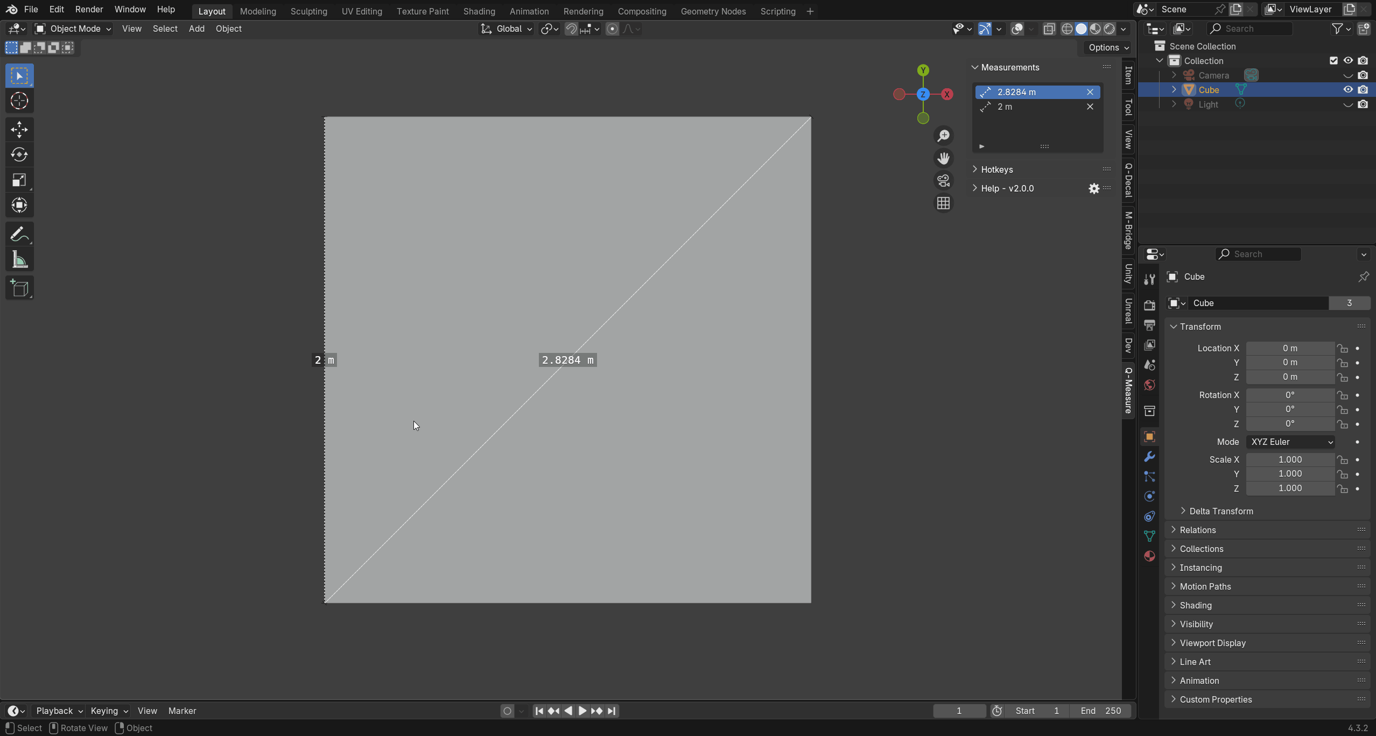1376x736 pixels.
Task: Select the Add Cube tool
Action: point(19,288)
